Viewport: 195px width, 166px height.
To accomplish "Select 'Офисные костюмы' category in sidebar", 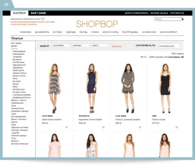I will point(20,127).
